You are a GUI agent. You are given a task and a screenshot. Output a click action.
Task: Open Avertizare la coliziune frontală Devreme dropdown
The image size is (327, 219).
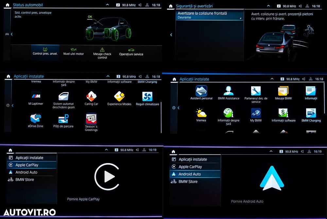pyautogui.click(x=210, y=15)
